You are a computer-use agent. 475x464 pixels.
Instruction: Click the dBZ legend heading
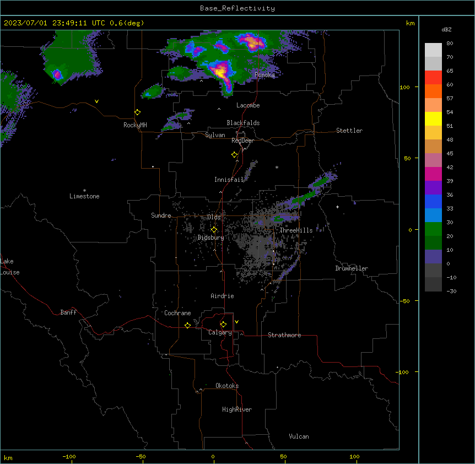tap(446, 30)
